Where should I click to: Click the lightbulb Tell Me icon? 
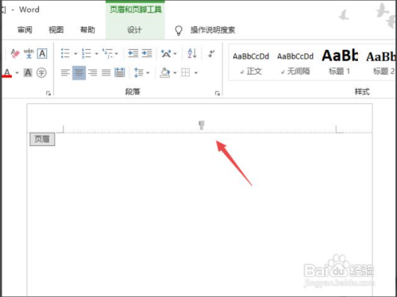(x=179, y=30)
